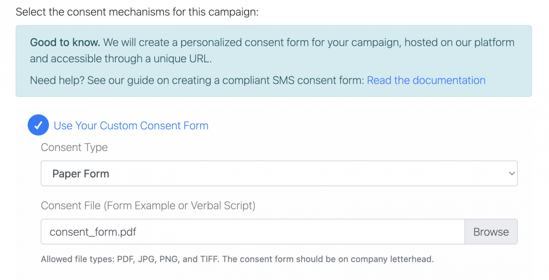Click the white checkmark icon in circle
Viewport: 549px width, 280px height.
coord(38,125)
